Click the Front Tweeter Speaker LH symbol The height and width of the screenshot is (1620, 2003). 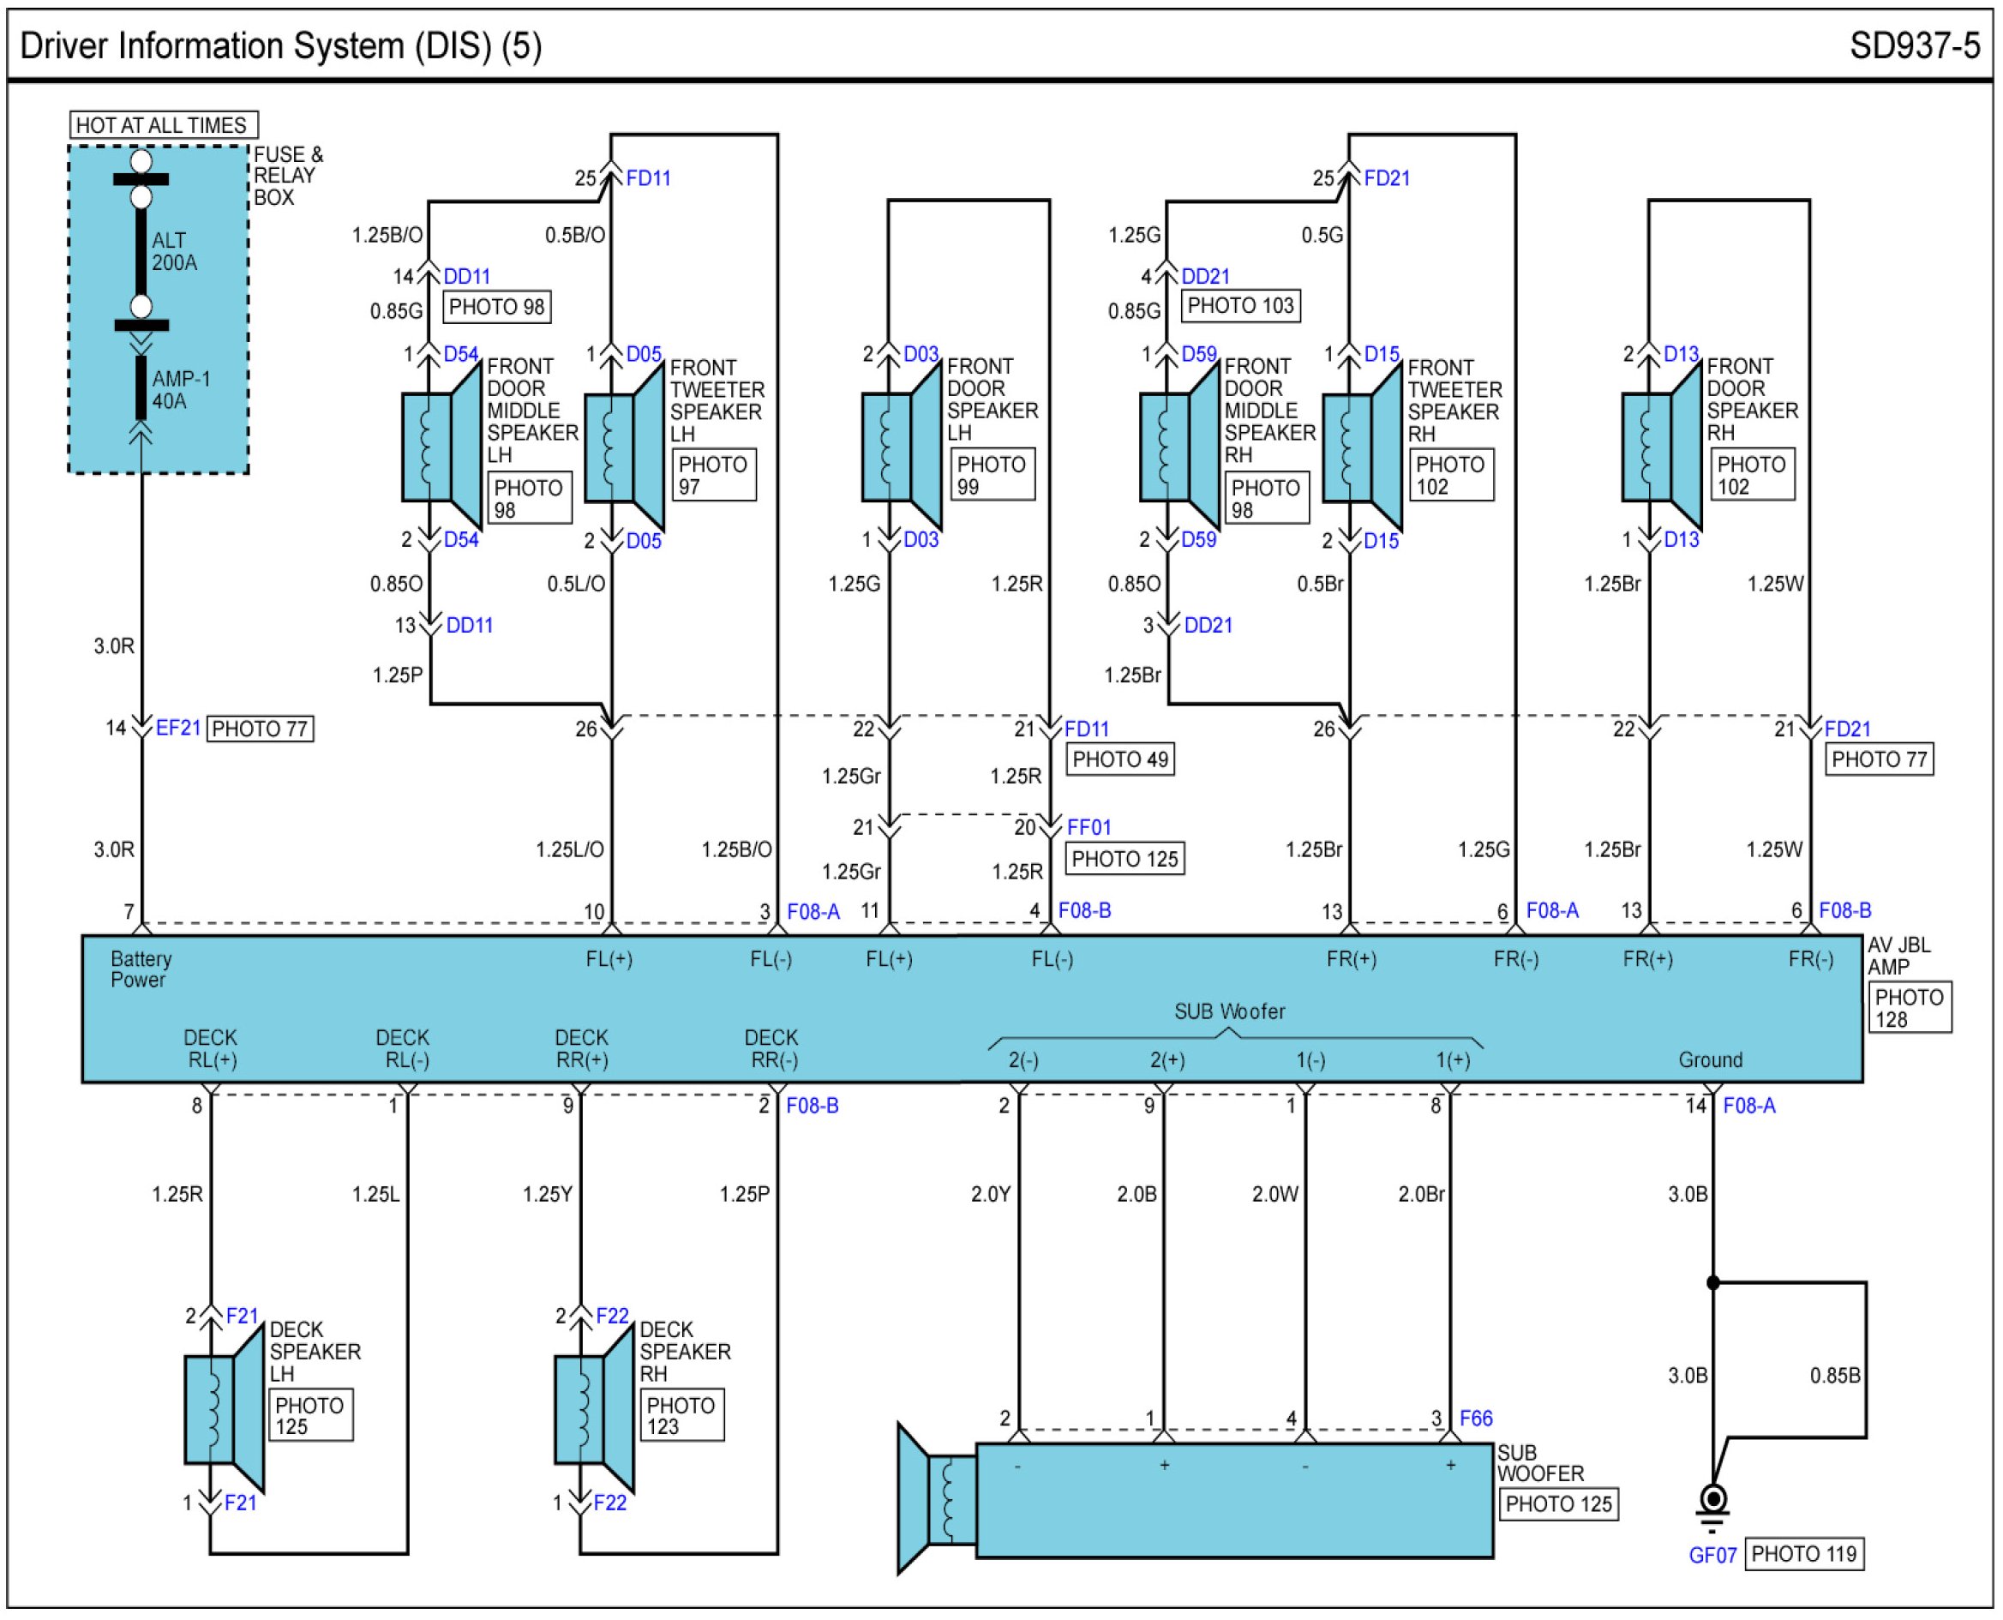(622, 448)
